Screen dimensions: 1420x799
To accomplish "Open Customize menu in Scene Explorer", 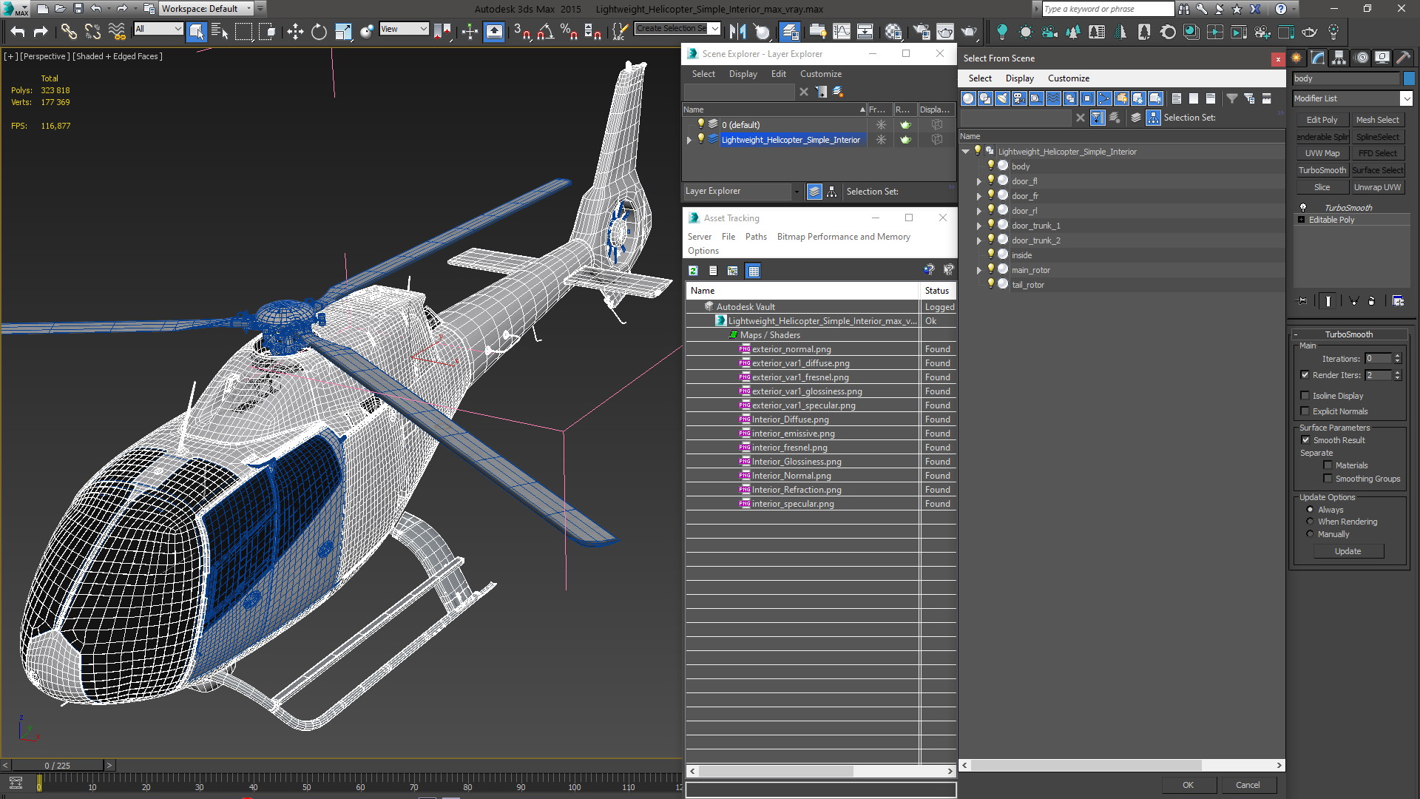I will 820,74.
